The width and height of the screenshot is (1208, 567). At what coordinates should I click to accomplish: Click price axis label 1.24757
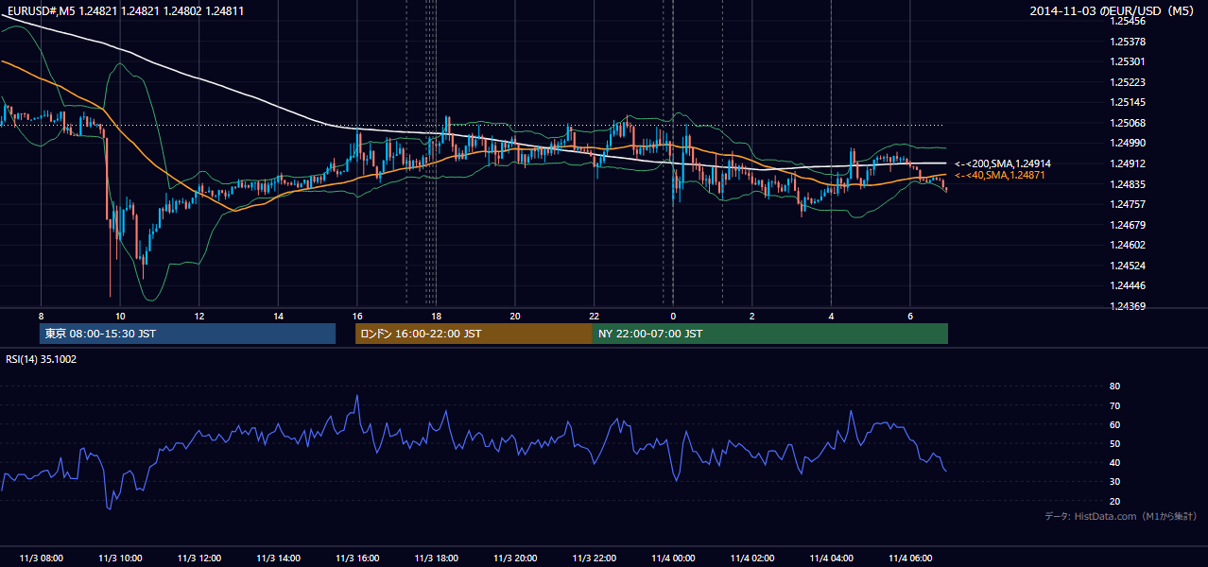pos(1128,204)
